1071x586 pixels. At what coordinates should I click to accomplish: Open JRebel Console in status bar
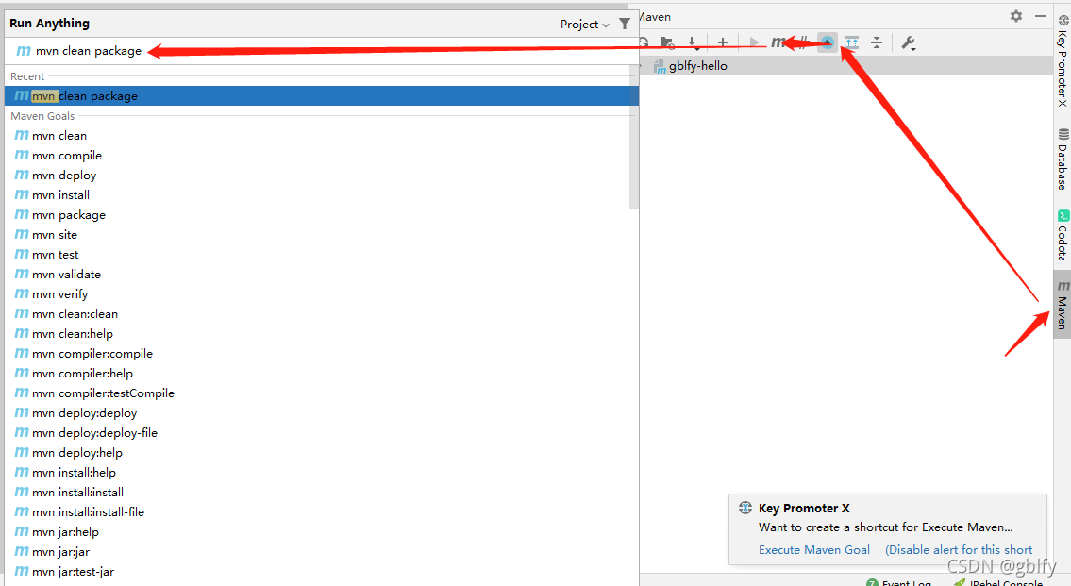(x=998, y=582)
